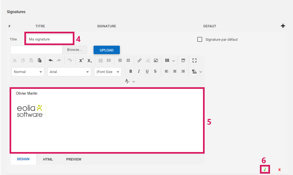Enable the Signature par défaut checkbox
This screenshot has width=293, height=175.
[200, 39]
